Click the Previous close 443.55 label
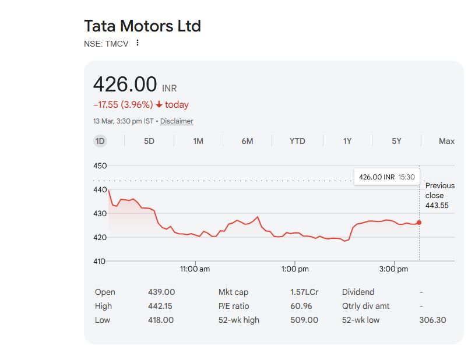Screen dimensions: 475x356 [x=439, y=196]
